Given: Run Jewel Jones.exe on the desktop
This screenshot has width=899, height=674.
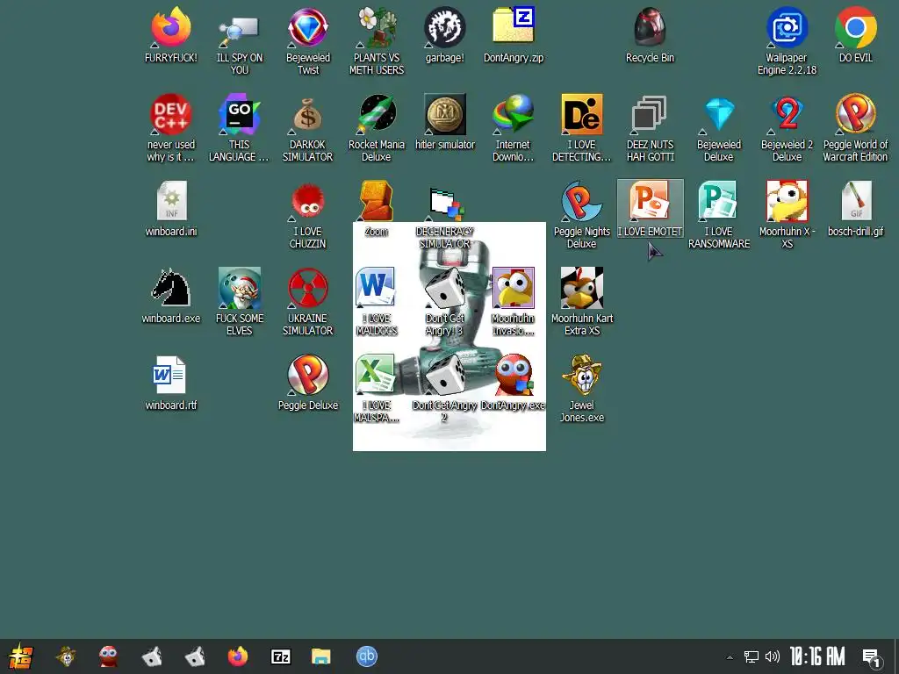Looking at the screenshot, I should coord(581,389).
